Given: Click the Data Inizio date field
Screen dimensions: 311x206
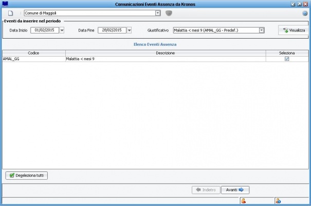Looking at the screenshot, I should point(45,30).
